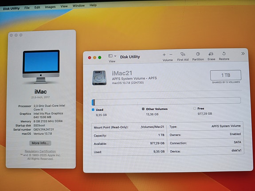The width and height of the screenshot is (255, 191).
Task: Open the Disk Utility app menu
Action: pyautogui.click(x=11, y=8)
